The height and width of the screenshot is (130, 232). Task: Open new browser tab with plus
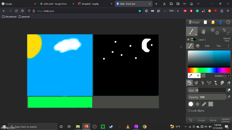[156, 4]
